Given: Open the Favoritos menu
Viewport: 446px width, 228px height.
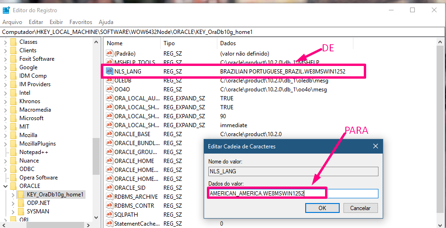Looking at the screenshot, I should 81,22.
